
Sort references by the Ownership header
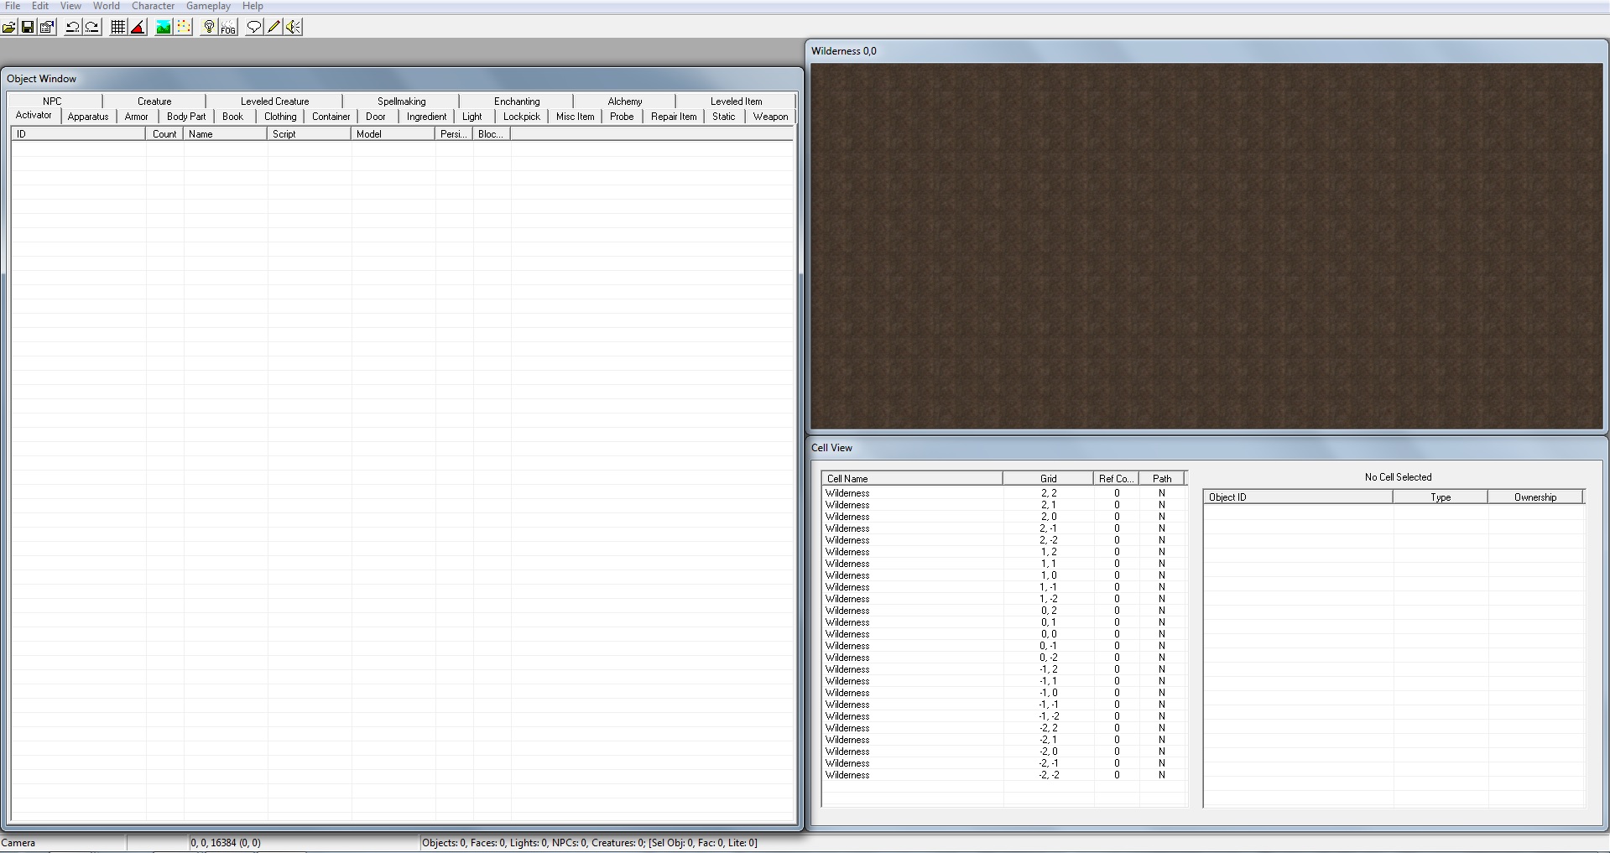[1535, 497]
